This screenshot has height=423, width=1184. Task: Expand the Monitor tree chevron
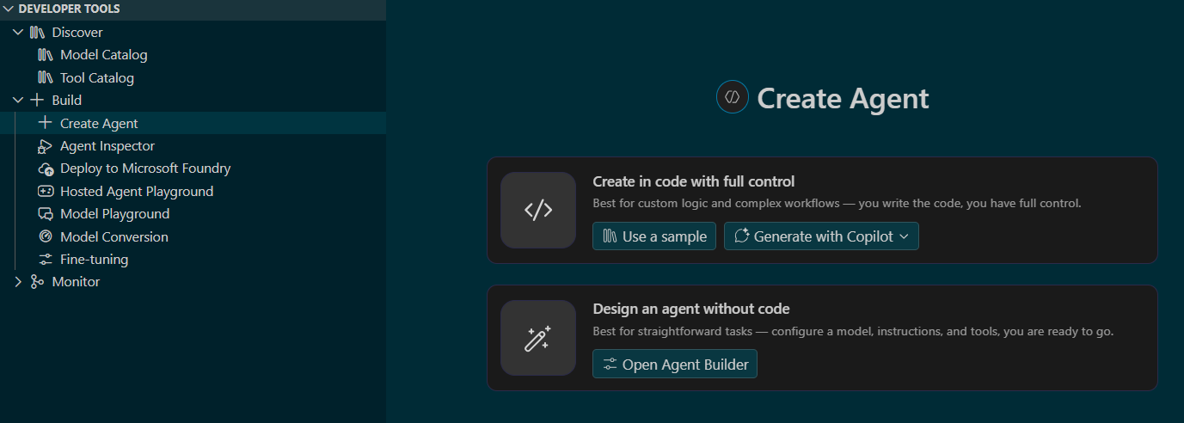point(18,281)
